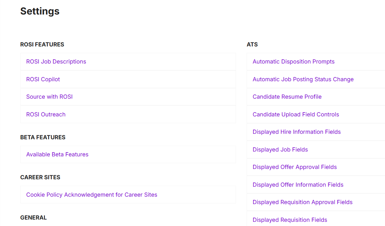Click the GENERAL section heading

pos(33,218)
